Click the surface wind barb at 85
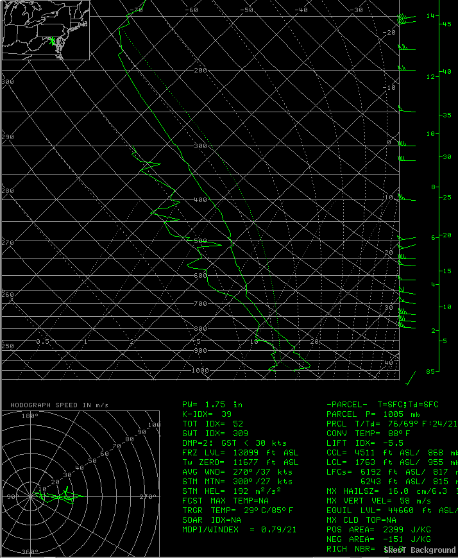This screenshot has height=558, width=458. pyautogui.click(x=411, y=378)
